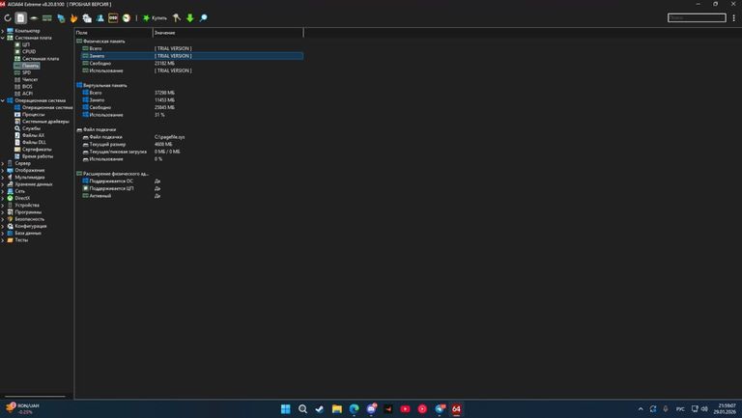Select the Поддерживается ОС row
This screenshot has width=742, height=418.
pyautogui.click(x=192, y=181)
